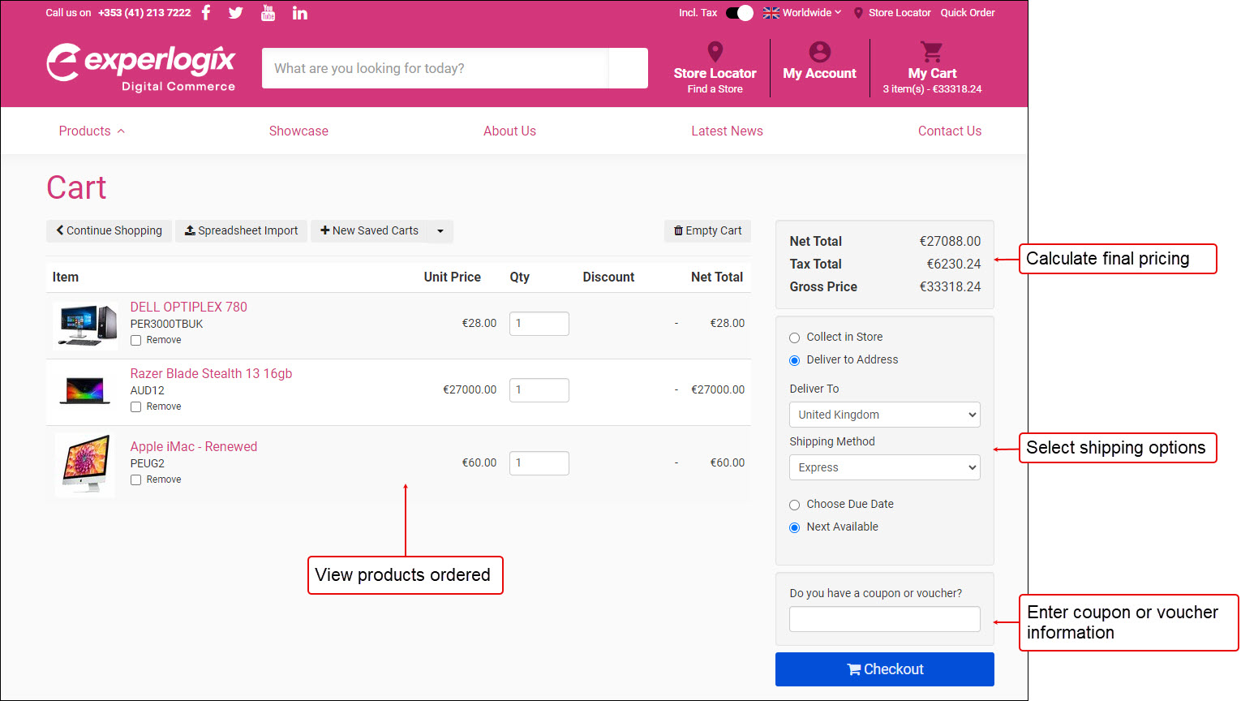Viewport: 1241px width, 701px height.
Task: Check Remove for the DELL OPTIPLEX 780
Action: click(135, 340)
